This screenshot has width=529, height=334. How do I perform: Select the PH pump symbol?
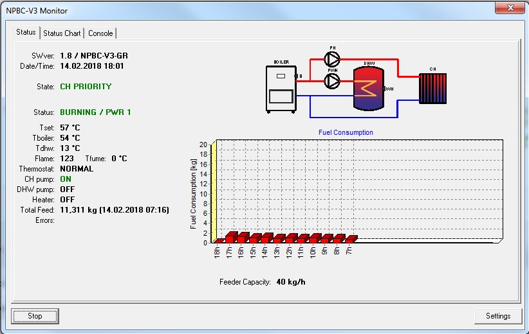(x=332, y=60)
